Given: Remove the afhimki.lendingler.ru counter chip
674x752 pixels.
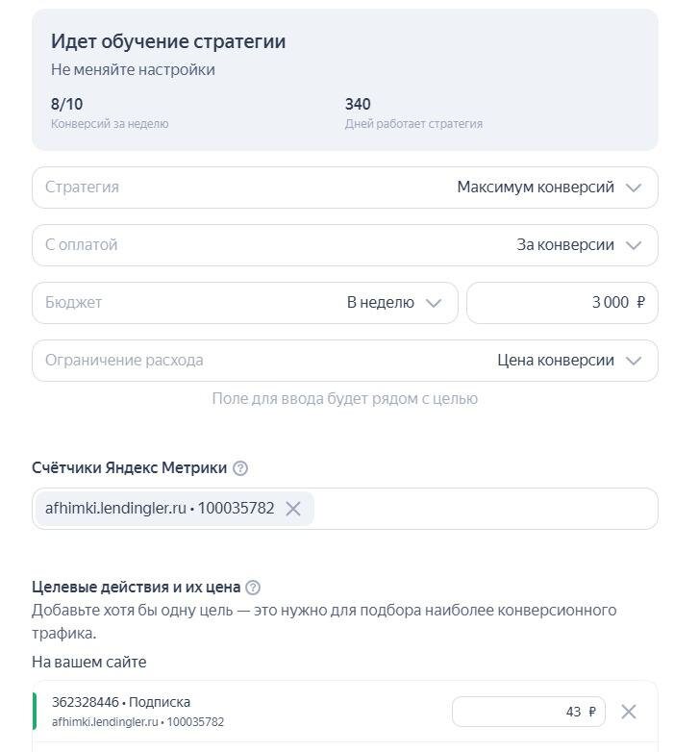Looking at the screenshot, I should (x=293, y=509).
